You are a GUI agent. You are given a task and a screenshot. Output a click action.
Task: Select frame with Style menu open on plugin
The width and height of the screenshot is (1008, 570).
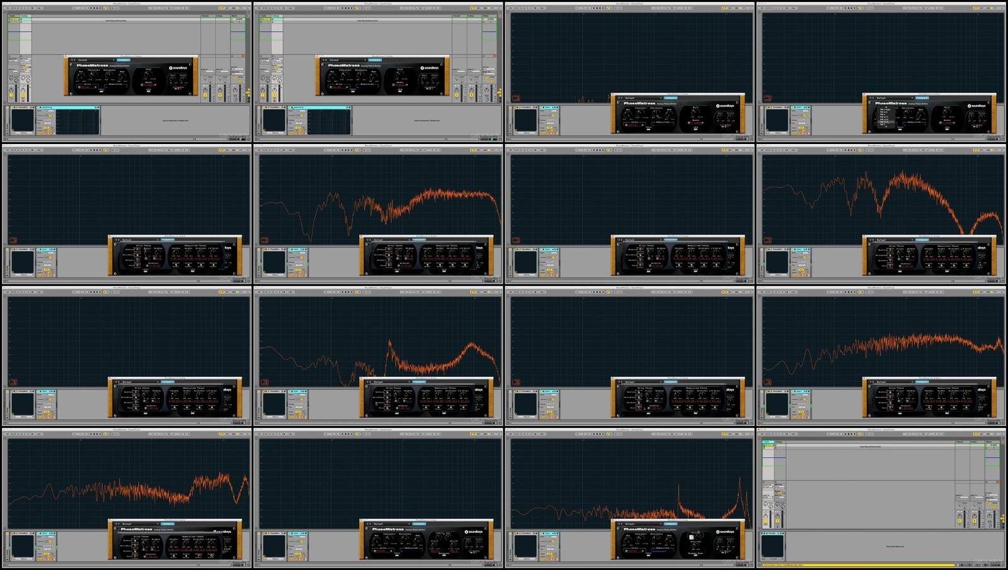tap(881, 72)
